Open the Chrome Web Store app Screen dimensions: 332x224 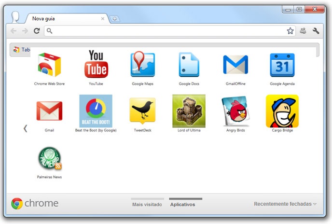click(x=49, y=65)
